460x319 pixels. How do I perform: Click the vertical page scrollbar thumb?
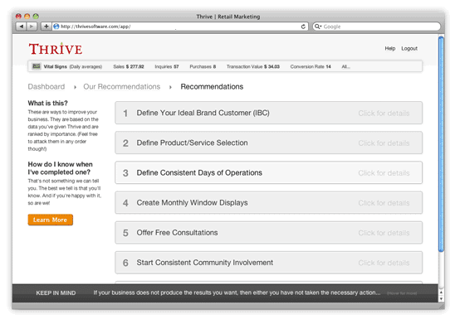[x=441, y=143]
